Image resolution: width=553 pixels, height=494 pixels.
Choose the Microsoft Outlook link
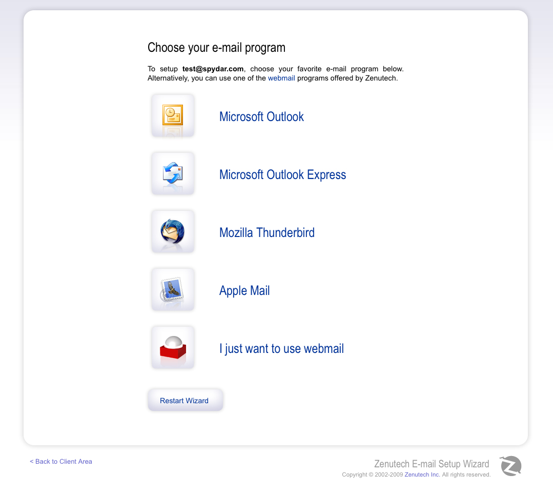pyautogui.click(x=261, y=116)
